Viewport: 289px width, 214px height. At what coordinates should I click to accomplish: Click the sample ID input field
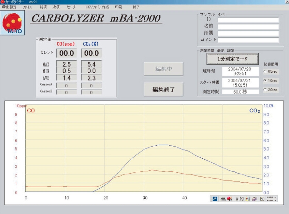pyautogui.click(x=248, y=20)
